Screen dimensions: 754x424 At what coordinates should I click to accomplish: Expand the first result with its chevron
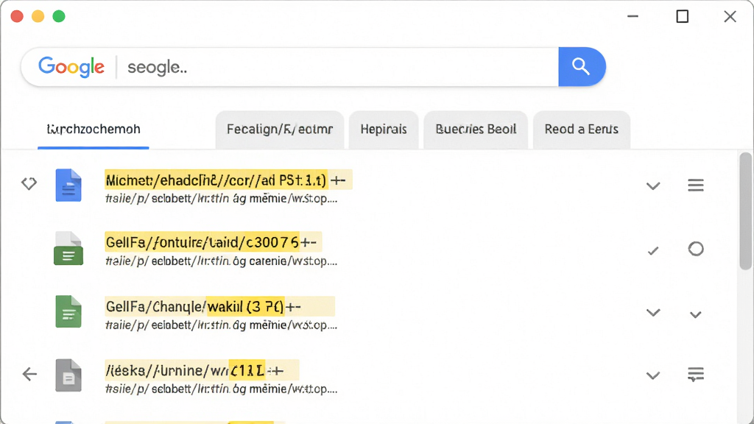(653, 186)
